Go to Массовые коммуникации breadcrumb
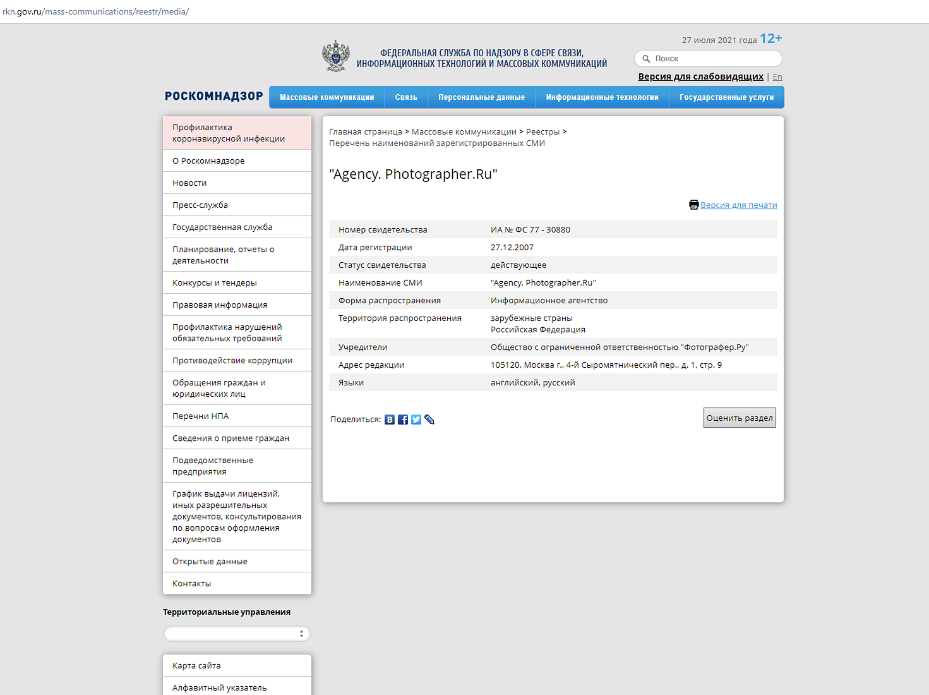Image resolution: width=929 pixels, height=695 pixels. tap(464, 131)
